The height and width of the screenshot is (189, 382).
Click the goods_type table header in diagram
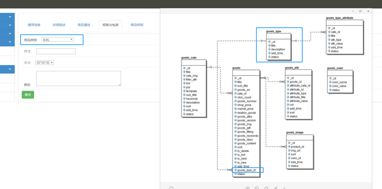tap(274, 31)
